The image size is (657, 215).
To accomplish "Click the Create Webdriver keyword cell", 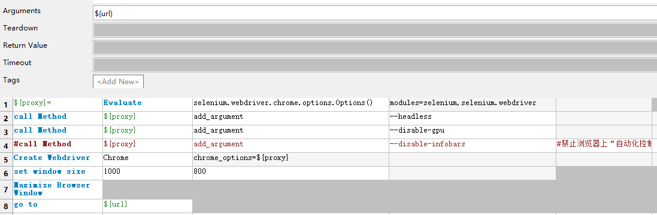I will click(x=58, y=159).
